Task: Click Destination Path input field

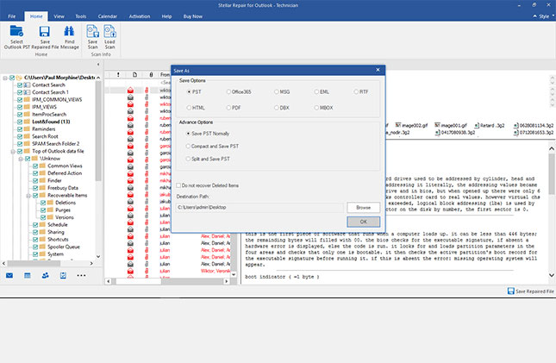Action: click(x=259, y=207)
